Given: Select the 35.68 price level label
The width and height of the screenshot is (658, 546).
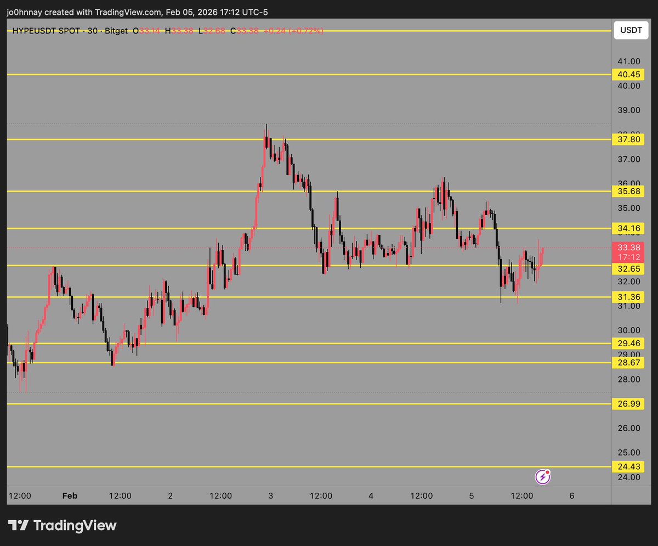Looking at the screenshot, I should 628,191.
